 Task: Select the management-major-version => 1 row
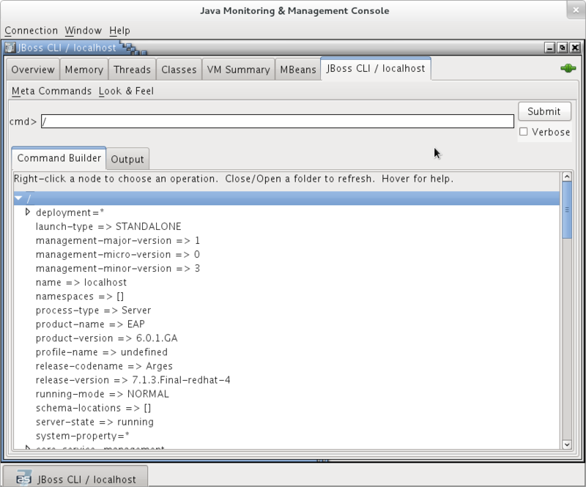click(118, 240)
